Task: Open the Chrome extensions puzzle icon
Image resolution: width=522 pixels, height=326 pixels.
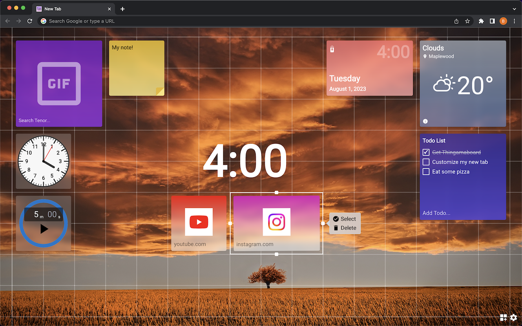Action: (x=481, y=21)
